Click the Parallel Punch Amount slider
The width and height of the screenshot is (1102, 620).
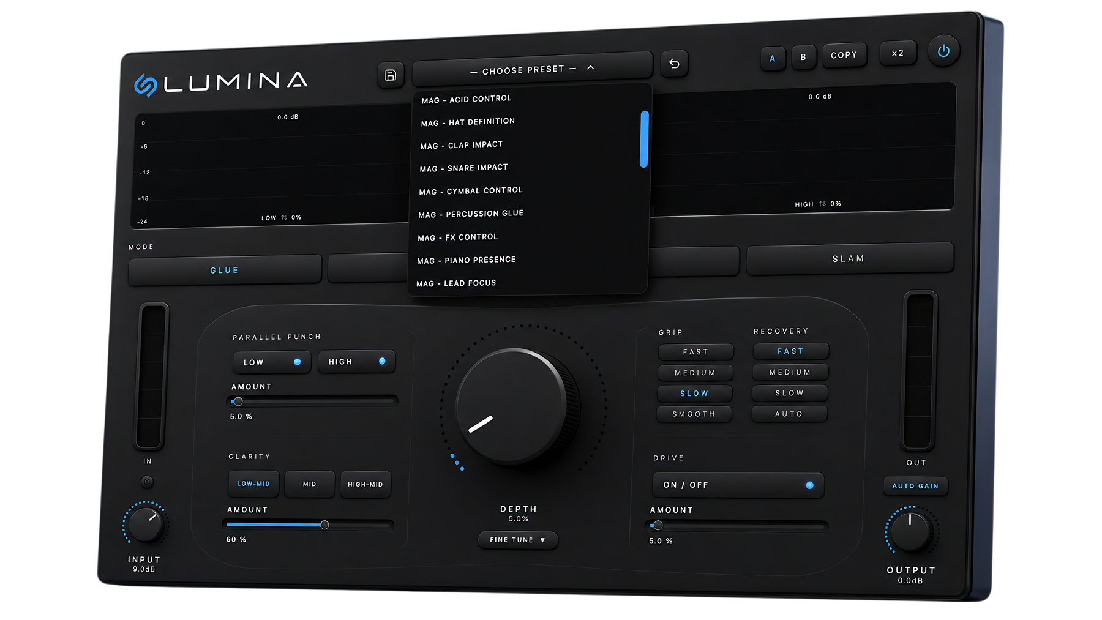click(312, 402)
